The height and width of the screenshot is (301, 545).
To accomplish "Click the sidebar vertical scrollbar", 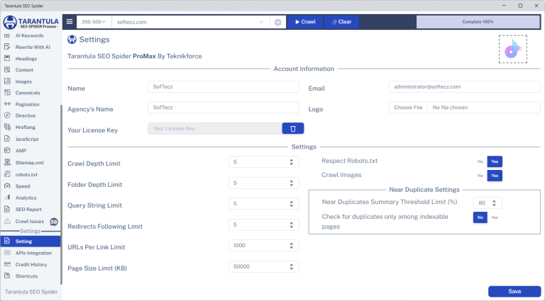I will (62, 194).
